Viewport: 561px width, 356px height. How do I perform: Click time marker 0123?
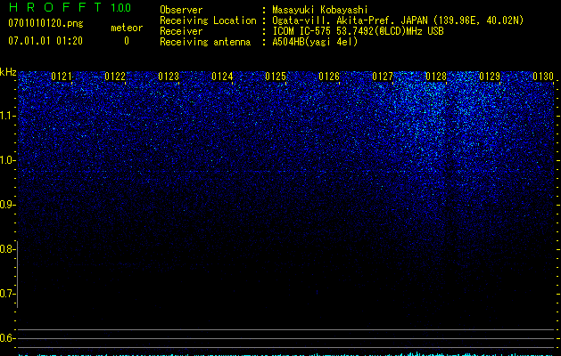pyautogui.click(x=169, y=76)
